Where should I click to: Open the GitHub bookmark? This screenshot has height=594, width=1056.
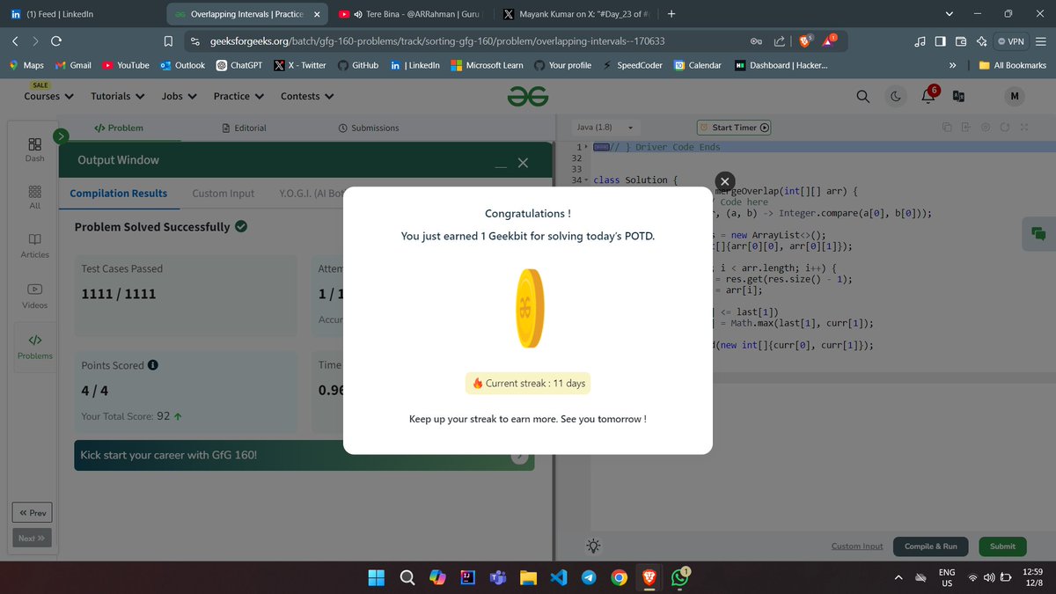point(358,65)
